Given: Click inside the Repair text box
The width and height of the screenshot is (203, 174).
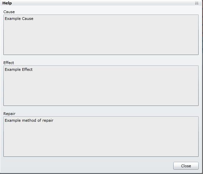Looking at the screenshot, I should [101, 139].
